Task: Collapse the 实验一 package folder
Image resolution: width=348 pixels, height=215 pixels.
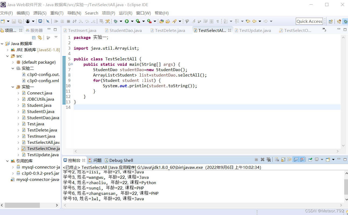Action: point(12,87)
